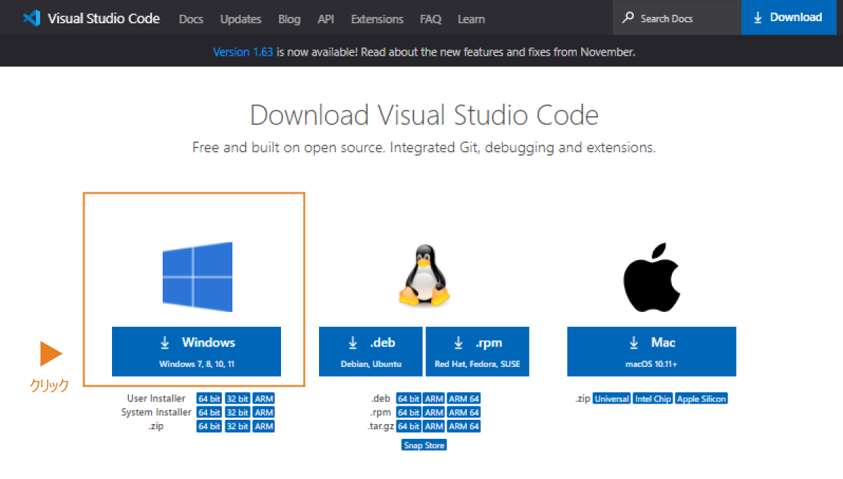Viewport: 843px width, 479px height.
Task: Click the Visual Studio Code title text
Action: coord(104,18)
